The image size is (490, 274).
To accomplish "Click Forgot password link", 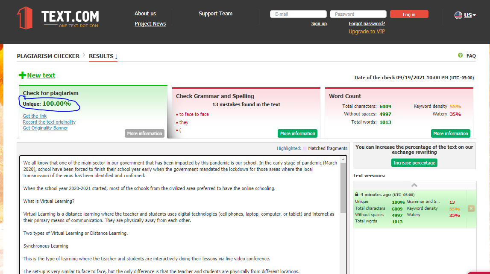I will click(367, 24).
